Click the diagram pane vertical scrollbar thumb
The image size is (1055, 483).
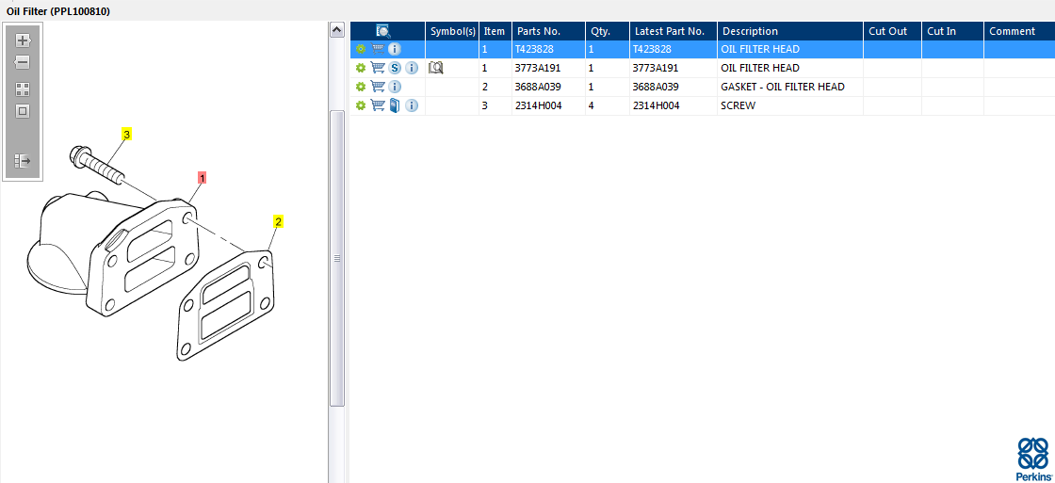click(x=337, y=258)
